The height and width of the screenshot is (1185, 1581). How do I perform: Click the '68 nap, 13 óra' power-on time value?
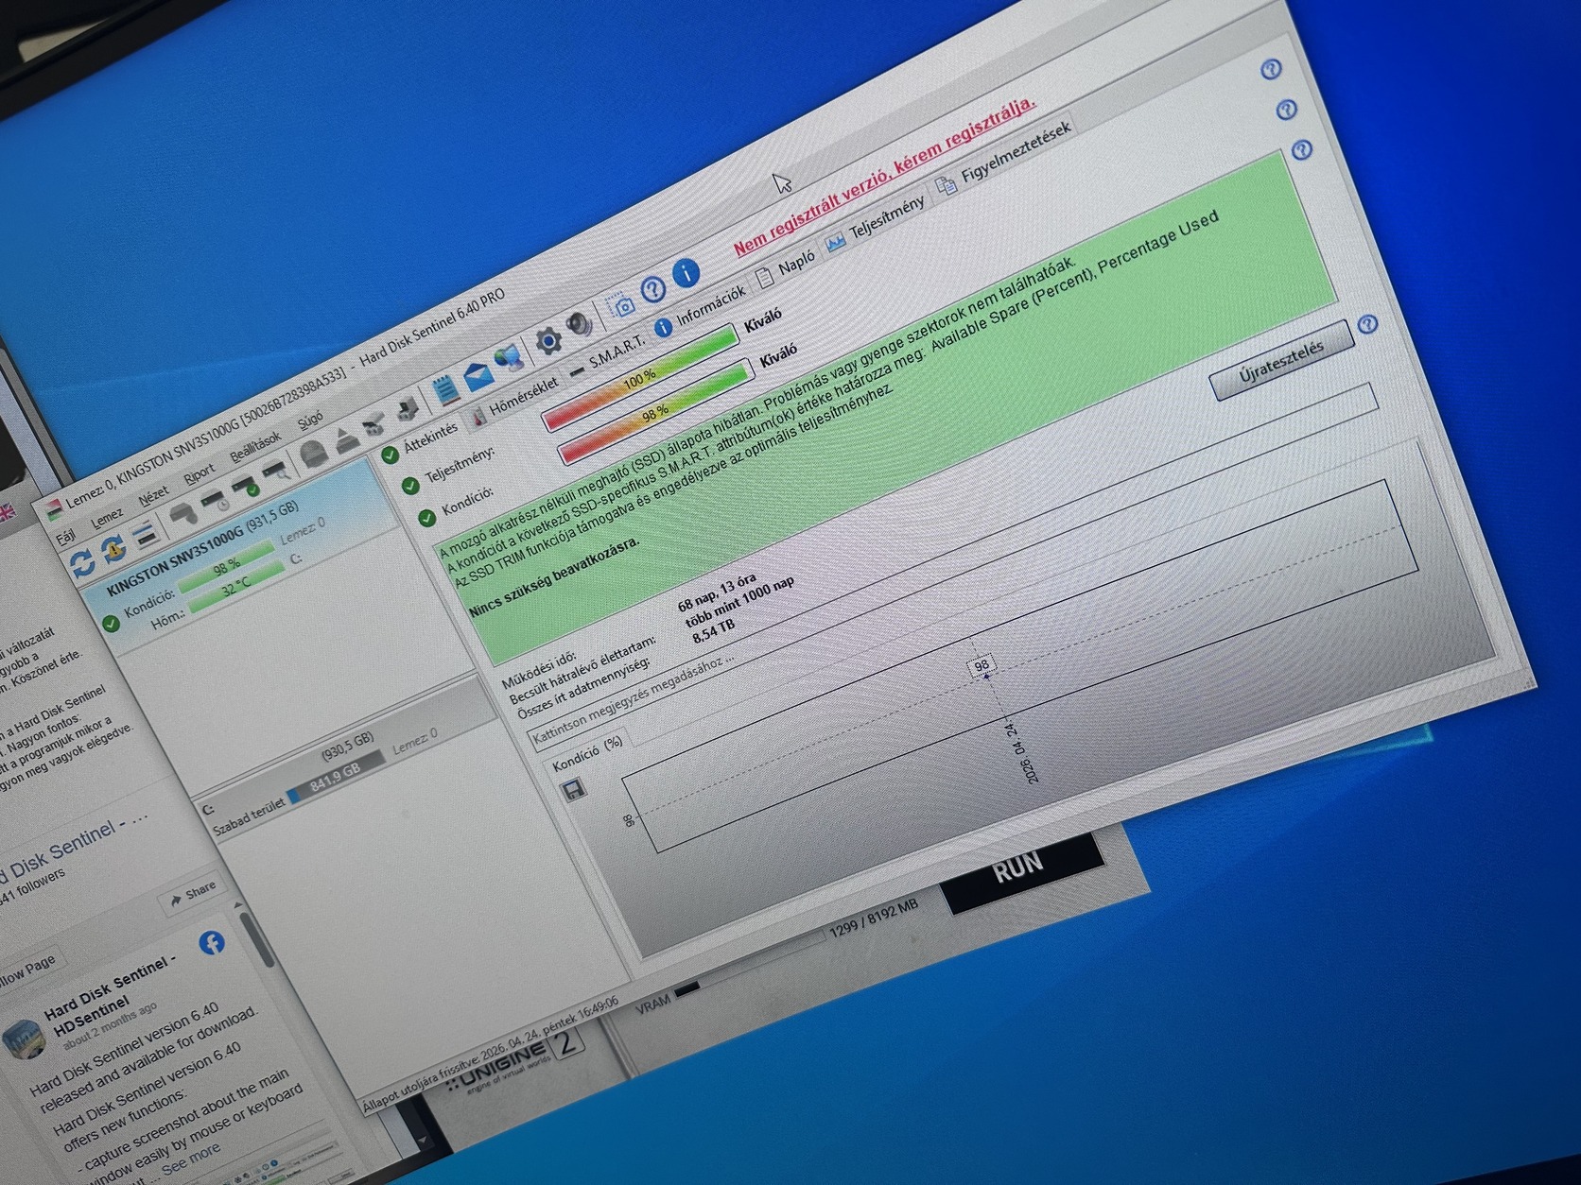tap(718, 592)
